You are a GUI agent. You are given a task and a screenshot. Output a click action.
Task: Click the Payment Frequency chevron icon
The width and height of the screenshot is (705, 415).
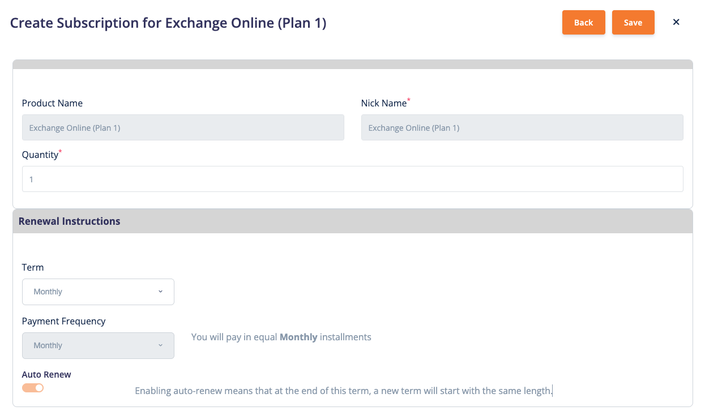(x=160, y=345)
